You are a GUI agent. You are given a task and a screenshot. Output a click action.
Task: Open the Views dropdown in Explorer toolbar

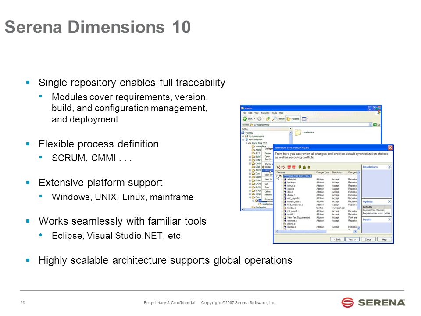(x=304, y=118)
